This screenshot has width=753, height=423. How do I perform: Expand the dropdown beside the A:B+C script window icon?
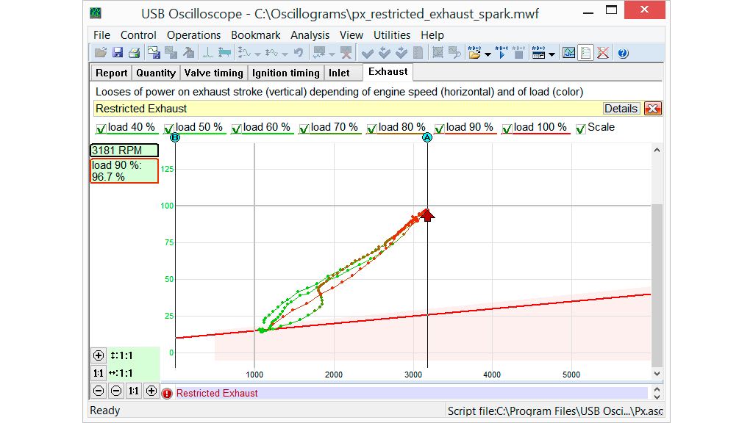(x=552, y=54)
